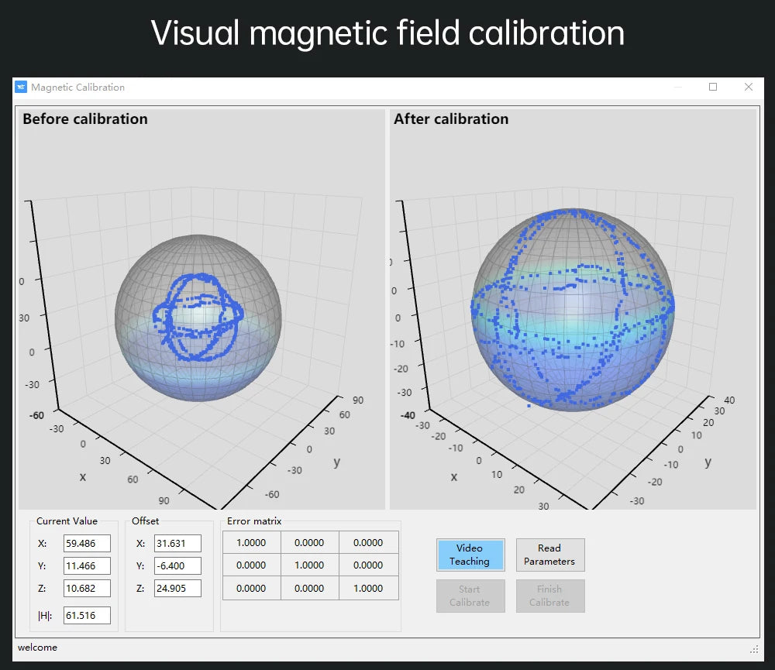Close the Magnetic Calibration window
The image size is (775, 670).
click(749, 87)
